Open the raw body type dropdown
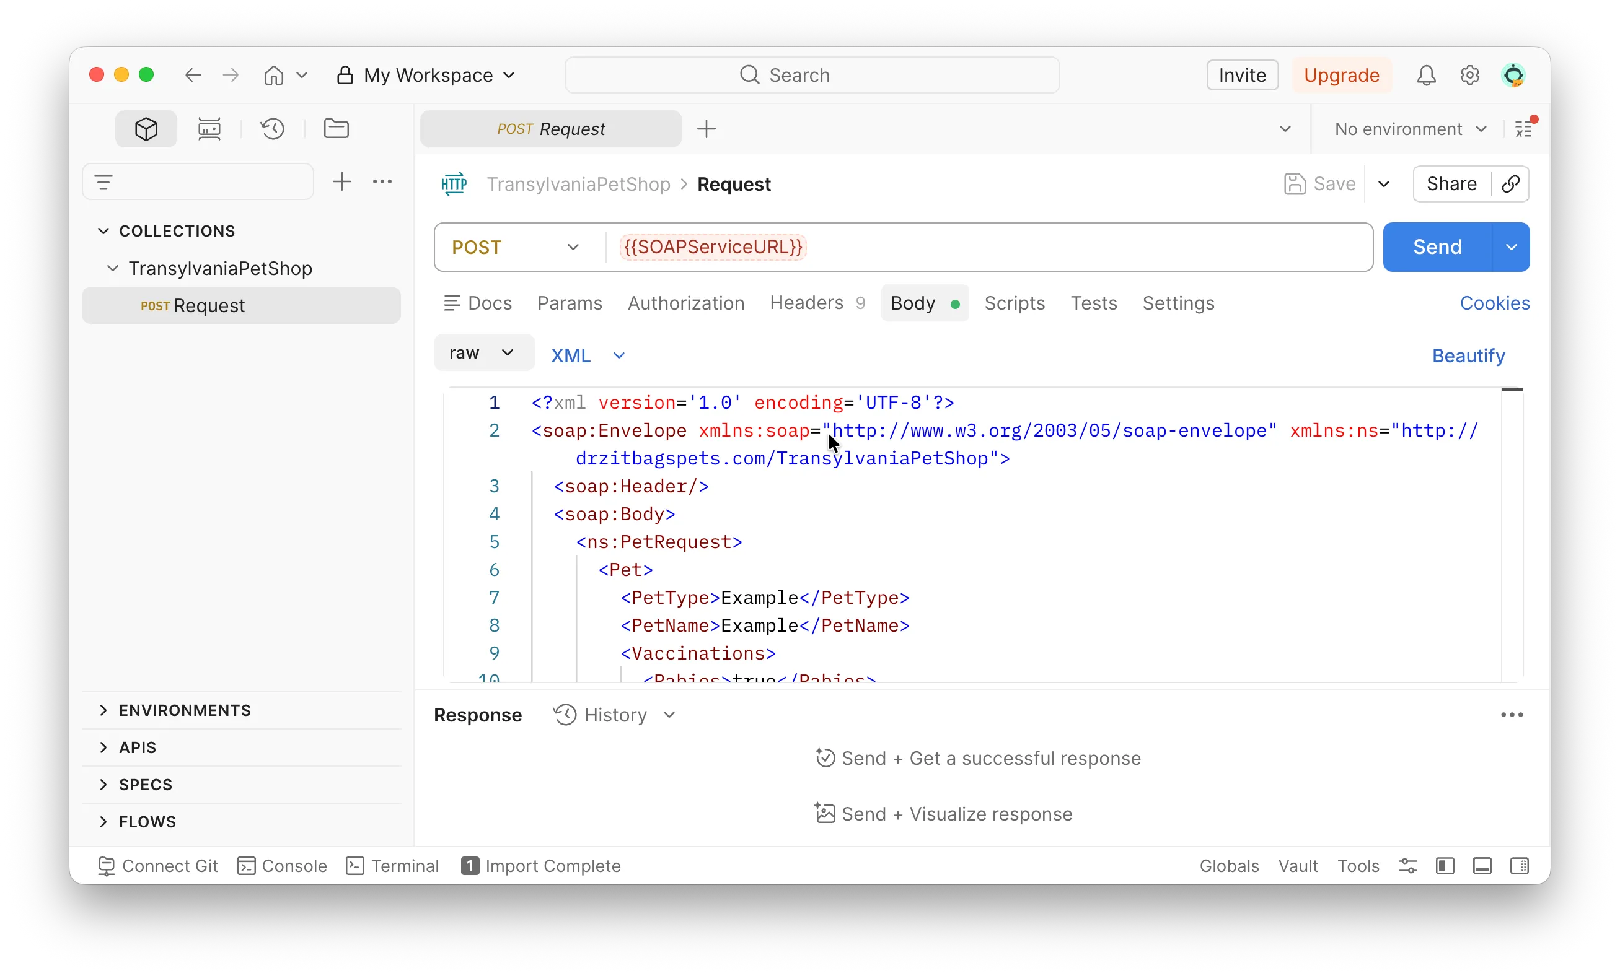Viewport: 1620px width, 976px height. (483, 353)
